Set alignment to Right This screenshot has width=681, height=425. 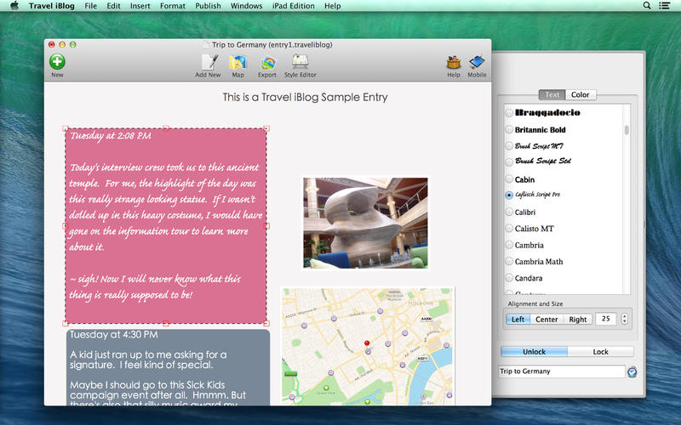pos(578,320)
